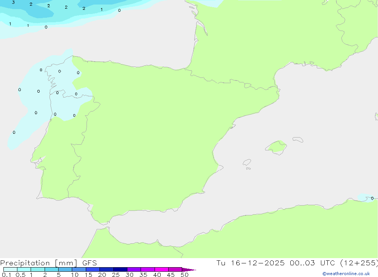Image resolution: width=378 pixels, height=277 pixels.
Task: Click the '00..03 UTC' time range text
Action: click(x=313, y=263)
